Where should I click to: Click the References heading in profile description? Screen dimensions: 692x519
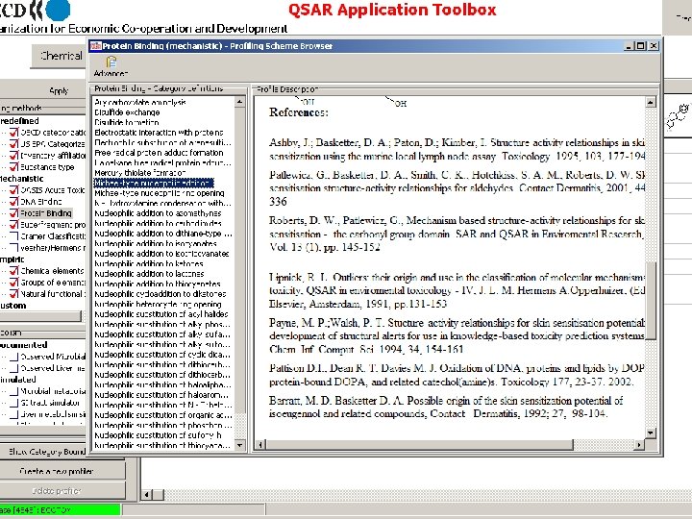click(x=299, y=112)
